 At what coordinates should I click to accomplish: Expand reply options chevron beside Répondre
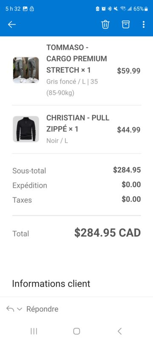pyautogui.click(x=20, y=309)
